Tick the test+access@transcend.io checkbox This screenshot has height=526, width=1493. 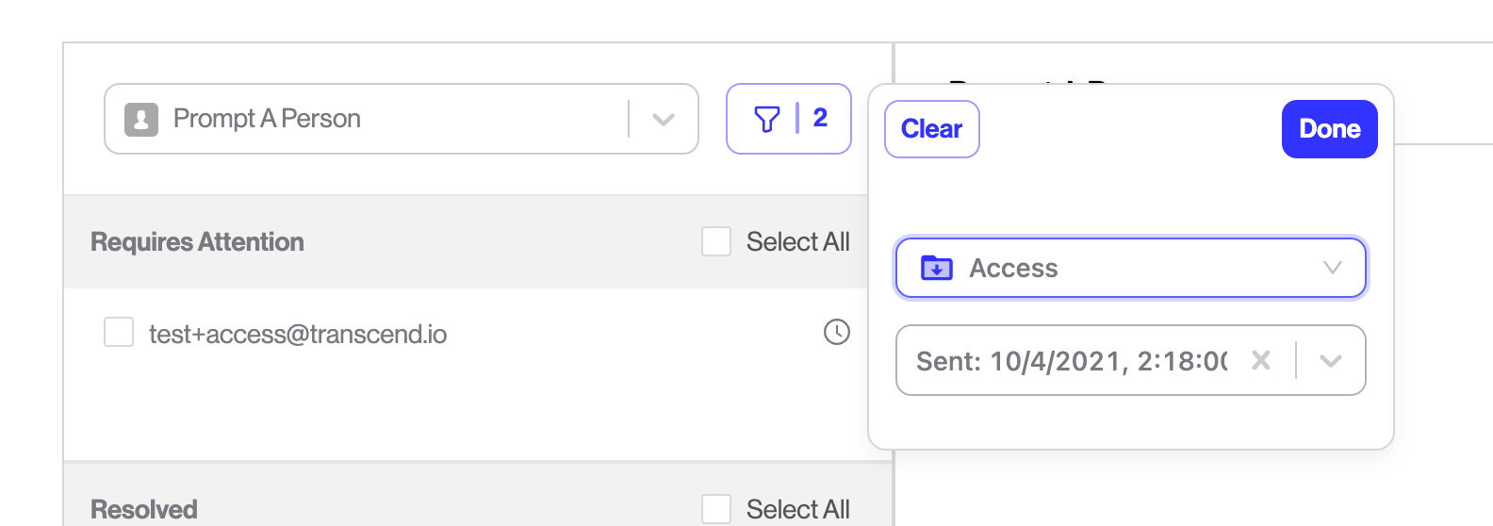pos(119,332)
